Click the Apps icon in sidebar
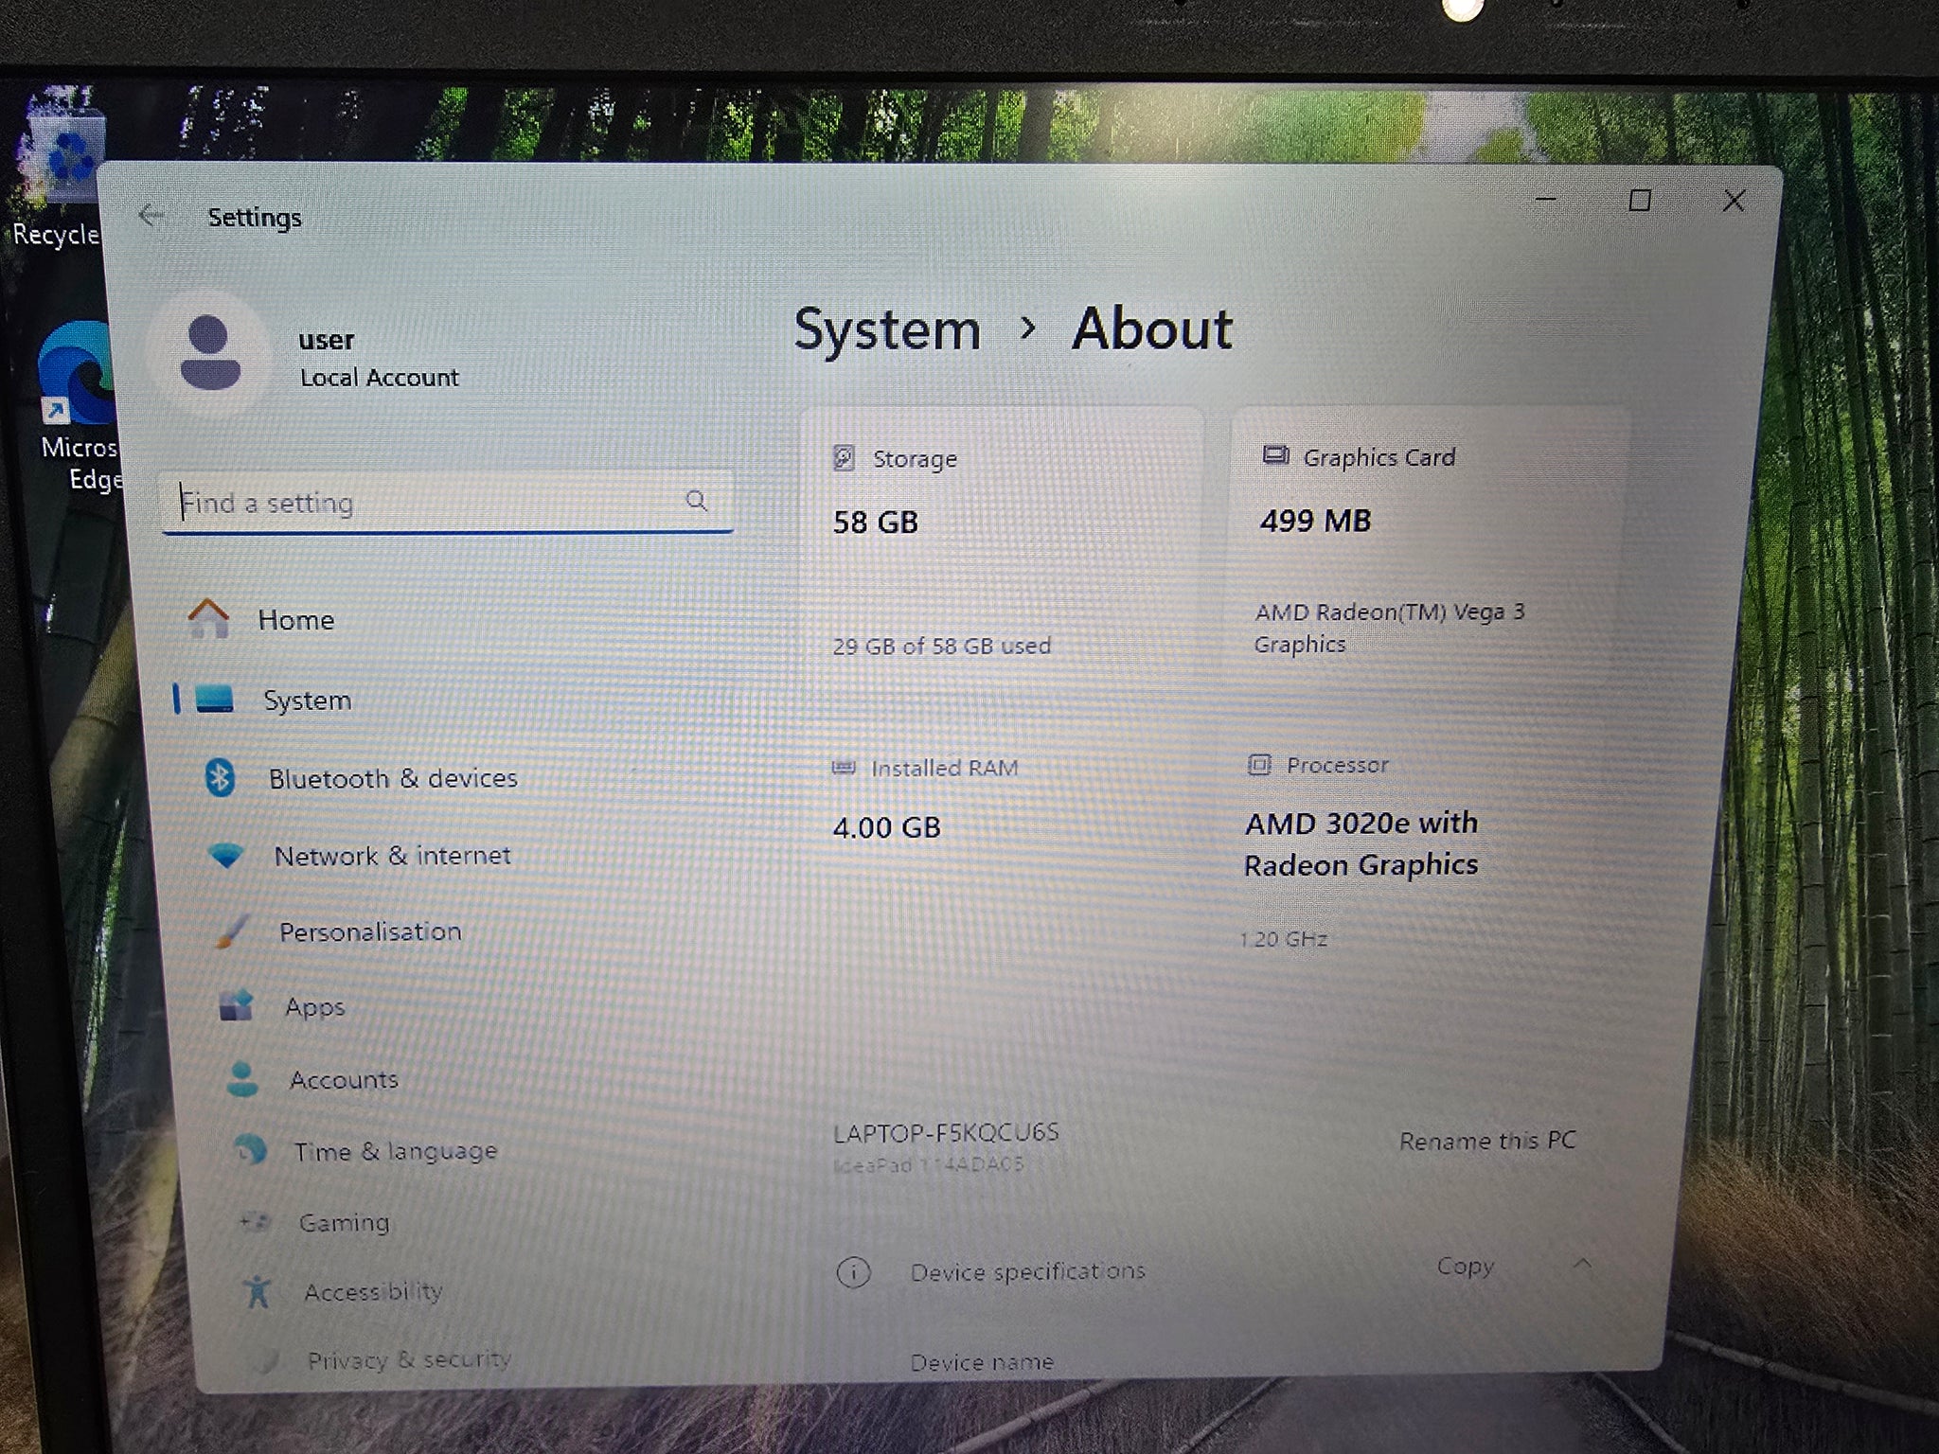This screenshot has width=1939, height=1454. coord(237,1005)
